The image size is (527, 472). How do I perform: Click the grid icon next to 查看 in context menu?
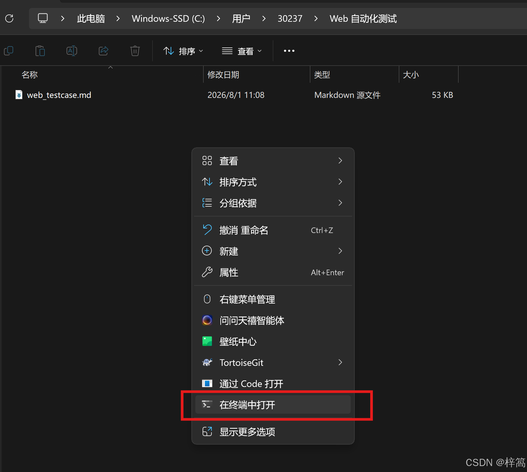pos(207,161)
